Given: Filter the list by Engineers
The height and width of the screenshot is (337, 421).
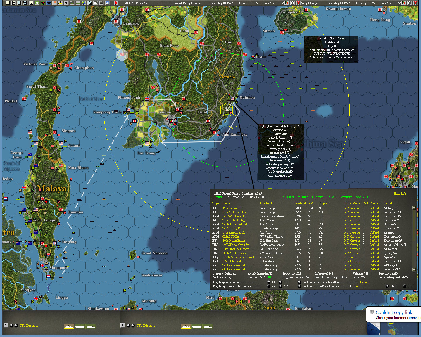Looking at the screenshot, I should [362, 197].
